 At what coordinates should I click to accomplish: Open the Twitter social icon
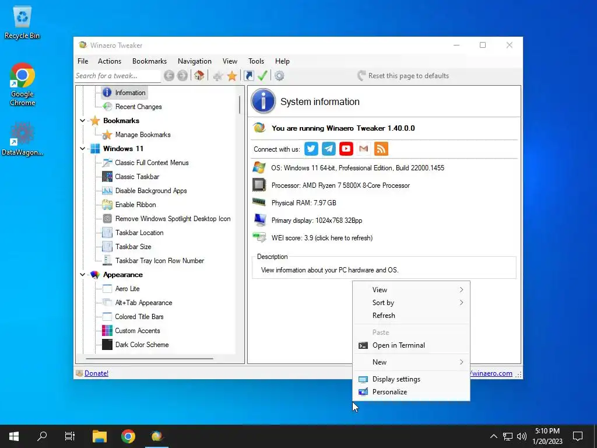pyautogui.click(x=311, y=149)
